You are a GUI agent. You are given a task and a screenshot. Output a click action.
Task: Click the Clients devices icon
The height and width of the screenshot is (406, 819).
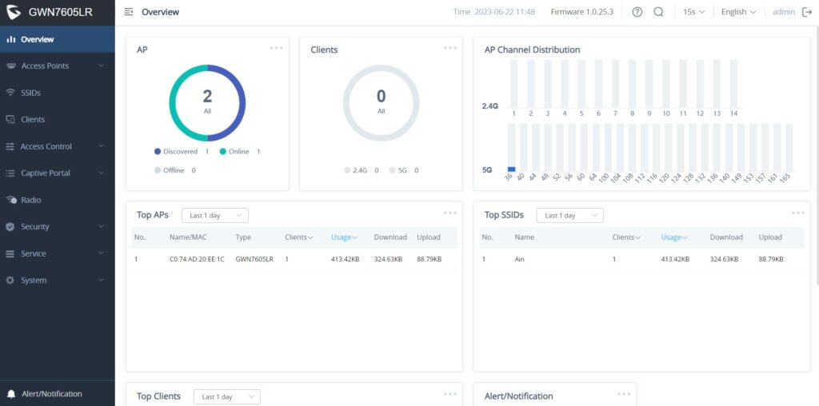point(10,120)
